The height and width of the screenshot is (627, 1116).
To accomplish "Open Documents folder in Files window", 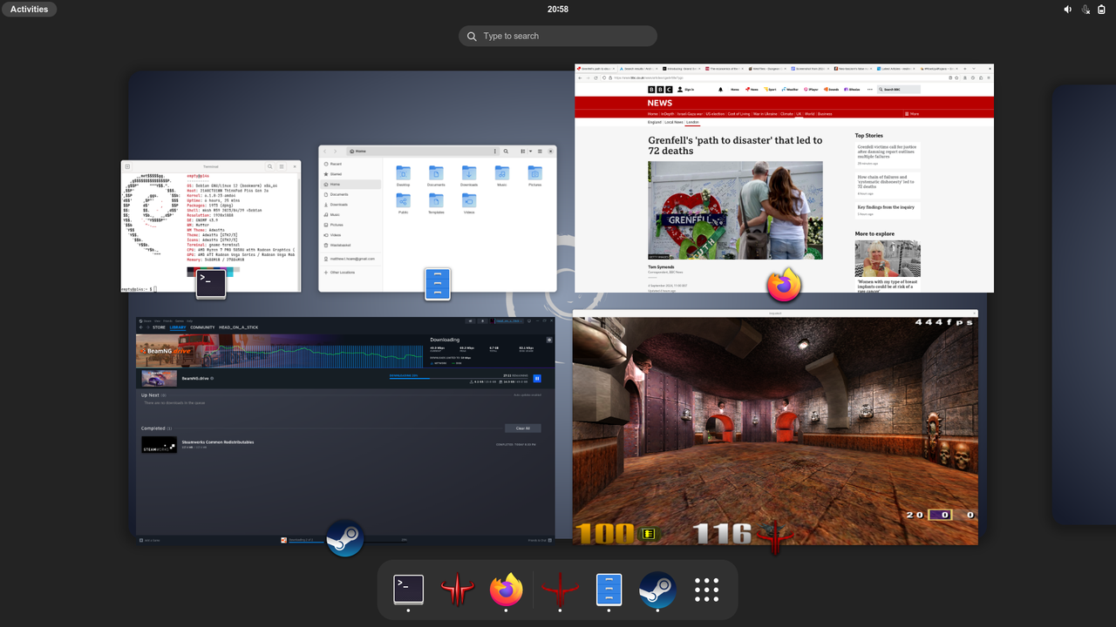I will [x=436, y=175].
